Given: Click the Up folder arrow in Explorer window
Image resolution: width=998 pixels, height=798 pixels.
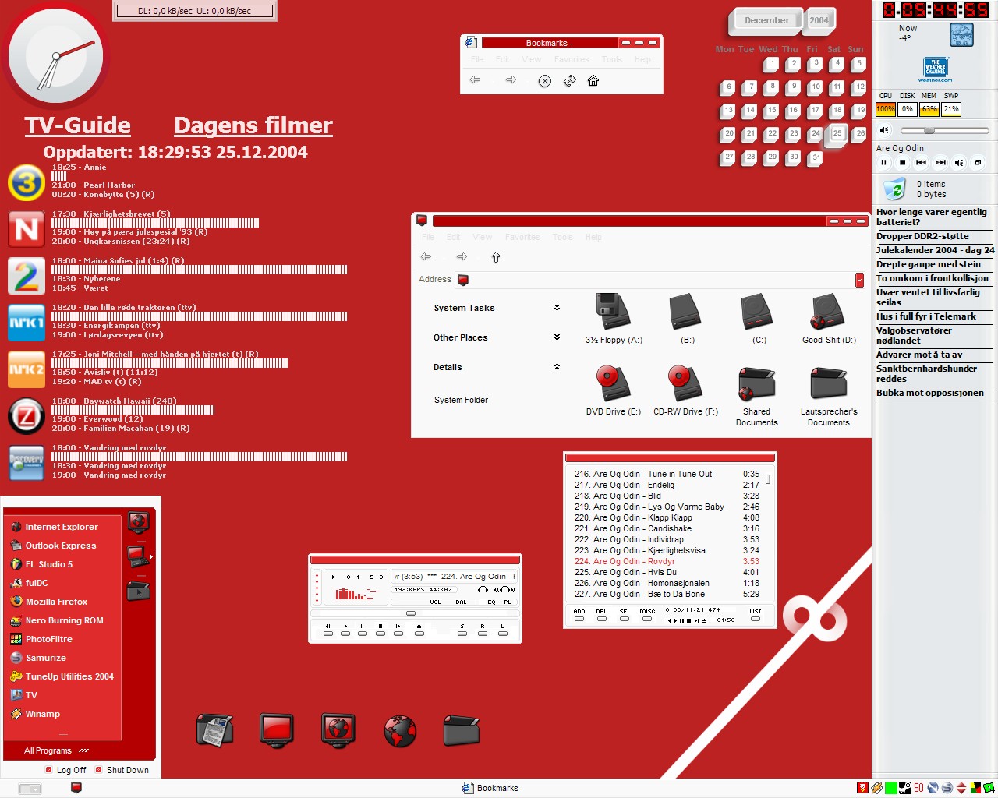Looking at the screenshot, I should point(496,256).
